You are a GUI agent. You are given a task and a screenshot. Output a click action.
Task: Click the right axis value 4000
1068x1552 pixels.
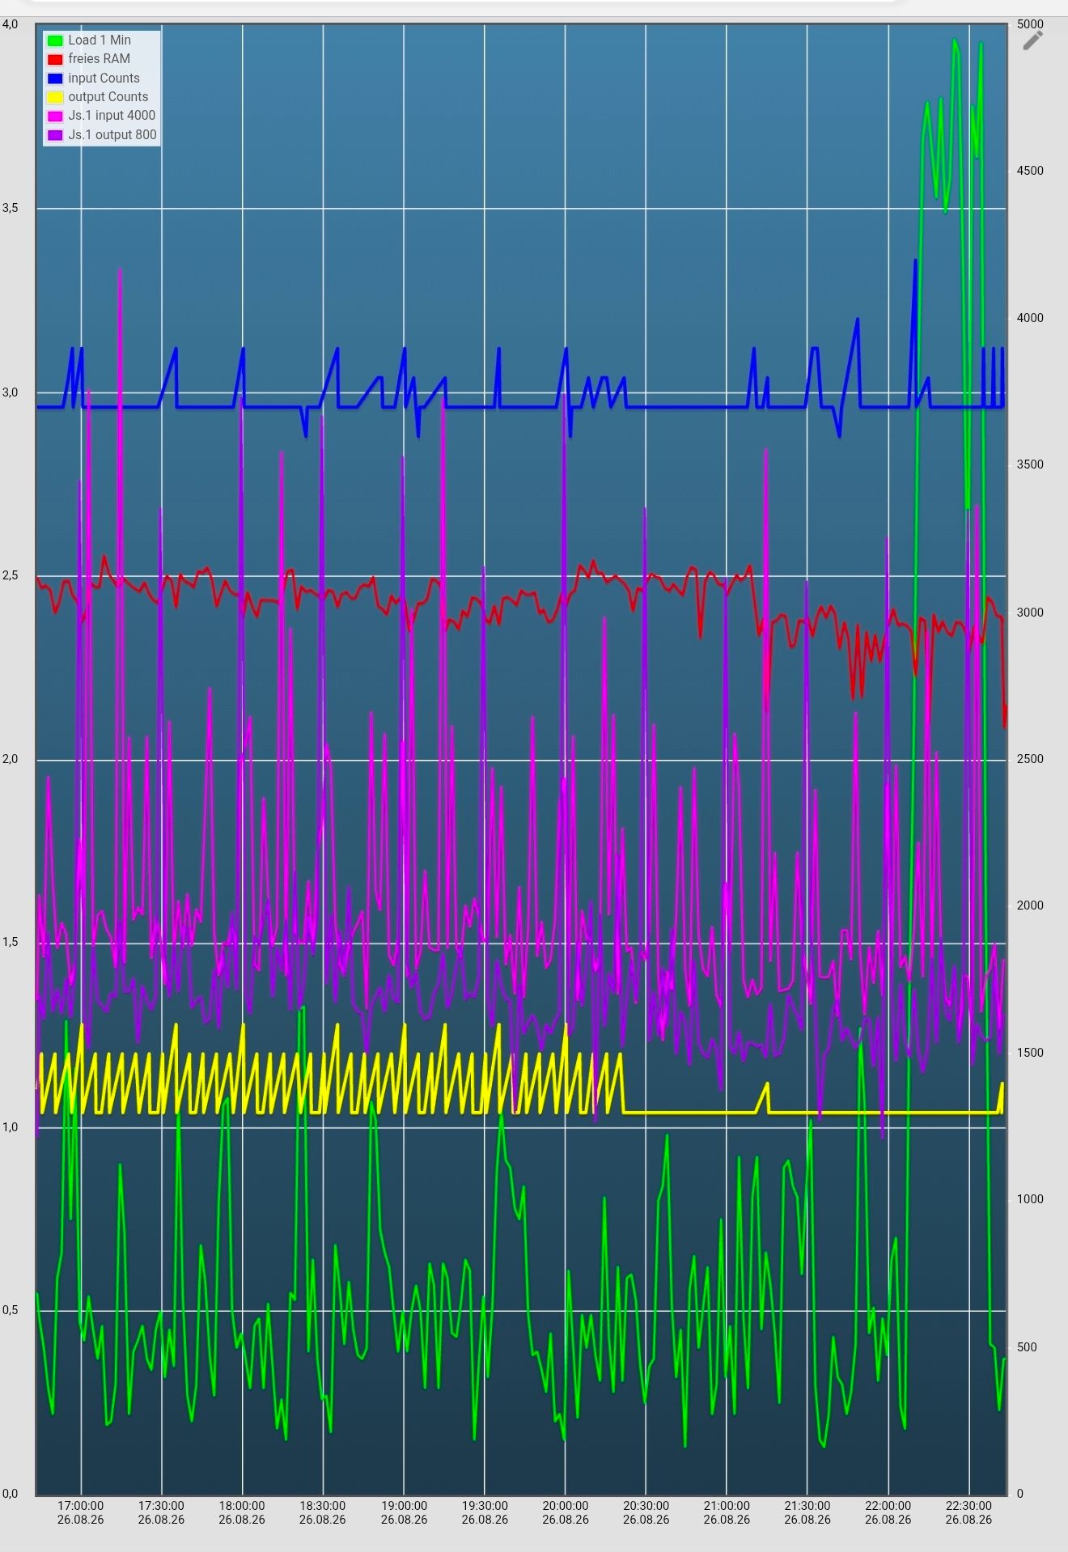tap(1030, 318)
